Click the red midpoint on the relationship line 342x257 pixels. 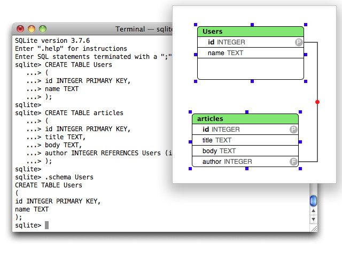click(317, 102)
